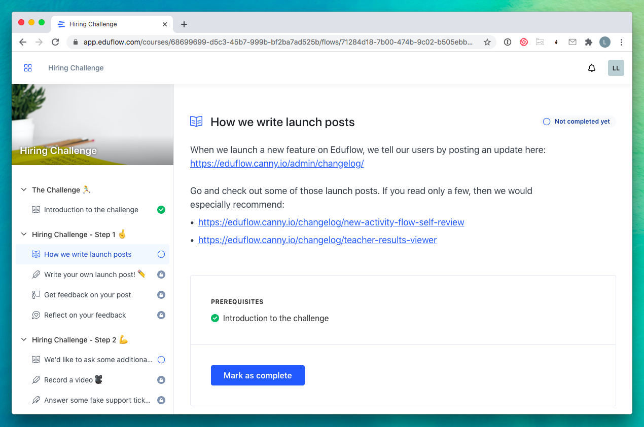This screenshot has height=427, width=644.
Task: Click the Hiring Challenge course banner image
Action: click(92, 125)
